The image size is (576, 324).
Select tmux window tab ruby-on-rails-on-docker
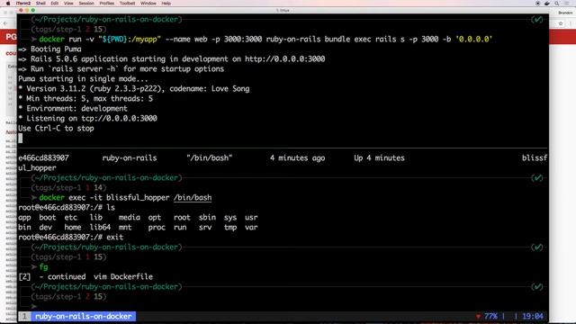pos(84,316)
